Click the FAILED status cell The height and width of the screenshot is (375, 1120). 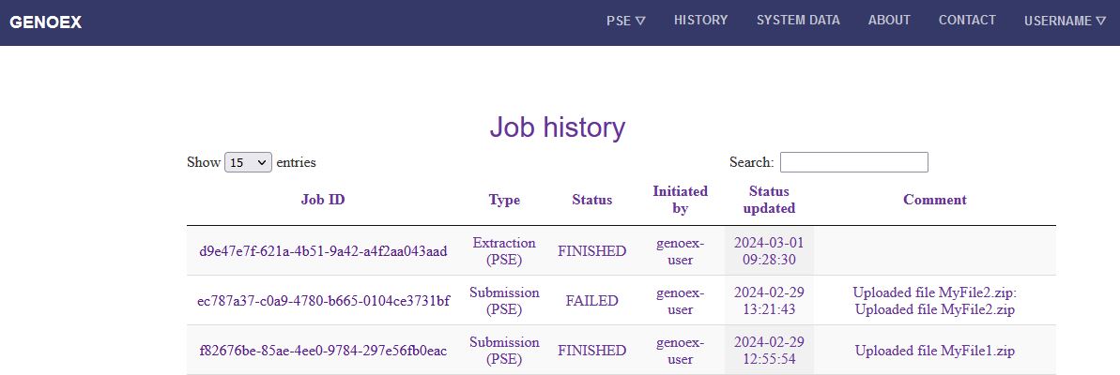pyautogui.click(x=591, y=301)
